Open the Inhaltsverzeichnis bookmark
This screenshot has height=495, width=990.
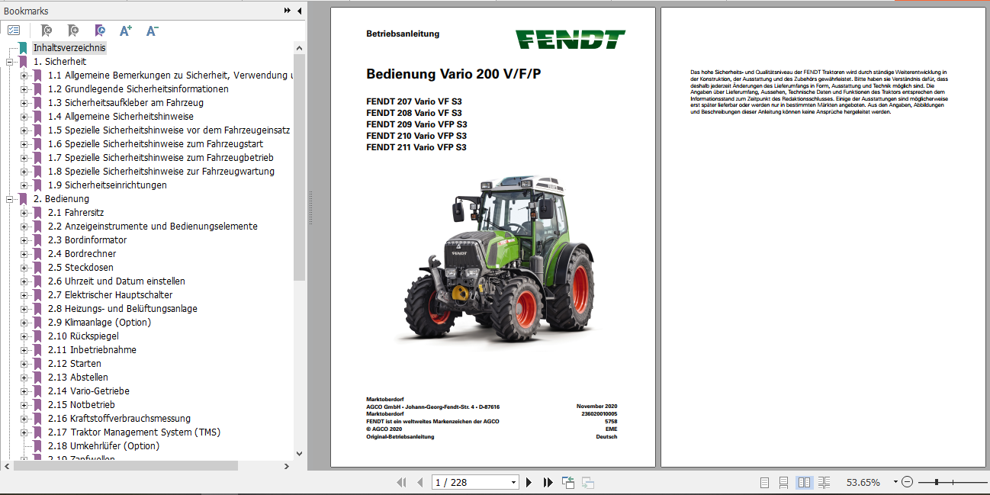click(x=69, y=48)
